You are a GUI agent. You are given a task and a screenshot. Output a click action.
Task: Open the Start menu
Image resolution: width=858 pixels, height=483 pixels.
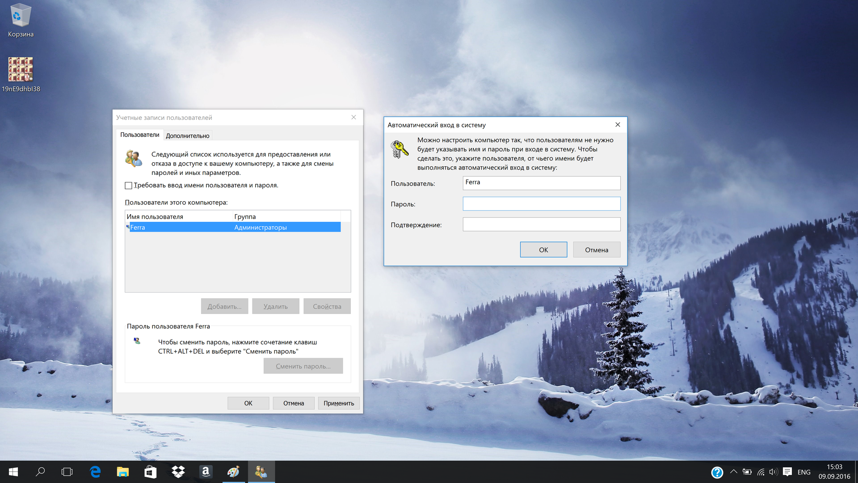[13, 471]
